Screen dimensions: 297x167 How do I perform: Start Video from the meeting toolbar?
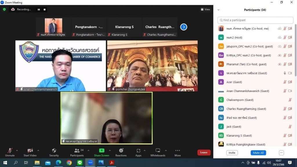(x=30, y=152)
